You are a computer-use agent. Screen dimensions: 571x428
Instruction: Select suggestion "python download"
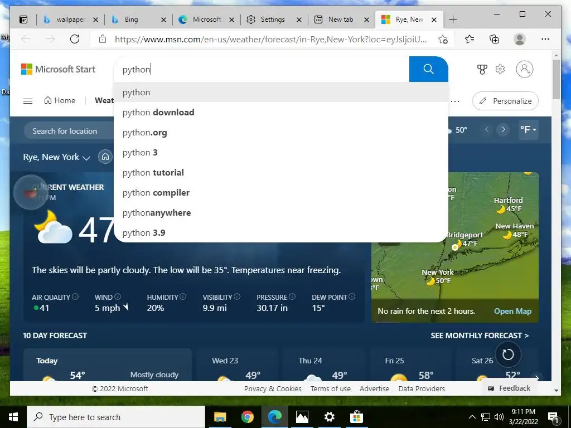pyautogui.click(x=281, y=112)
